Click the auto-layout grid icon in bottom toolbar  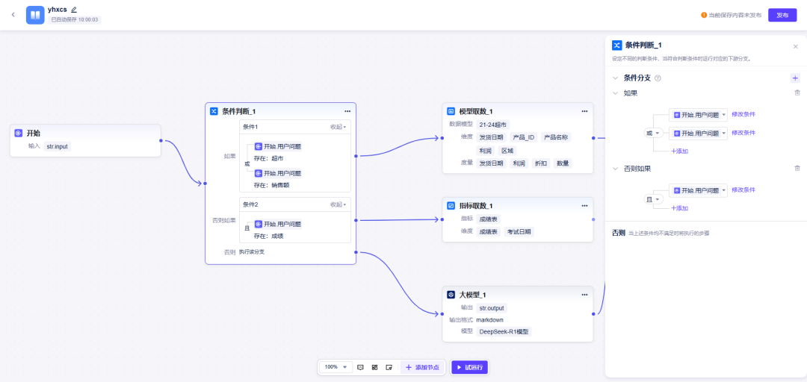pos(374,367)
